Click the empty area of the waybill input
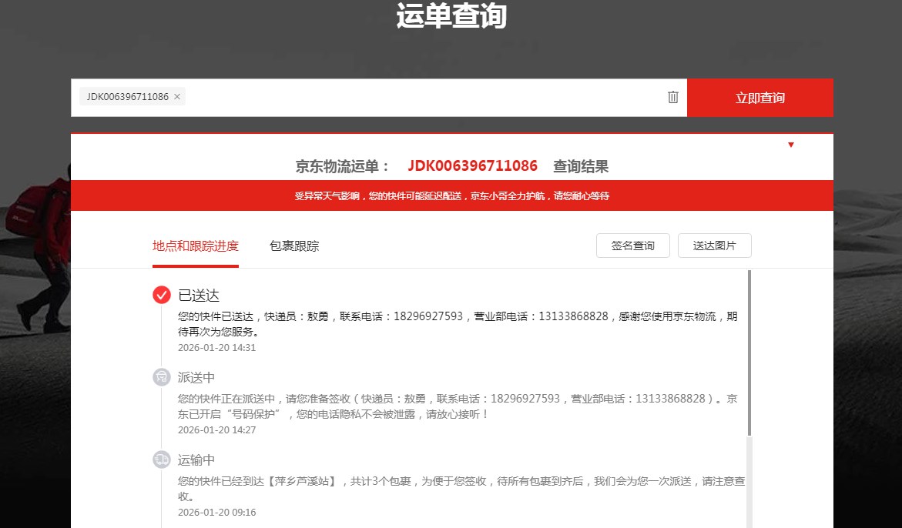Viewport: 902px width, 528px height. (x=424, y=98)
